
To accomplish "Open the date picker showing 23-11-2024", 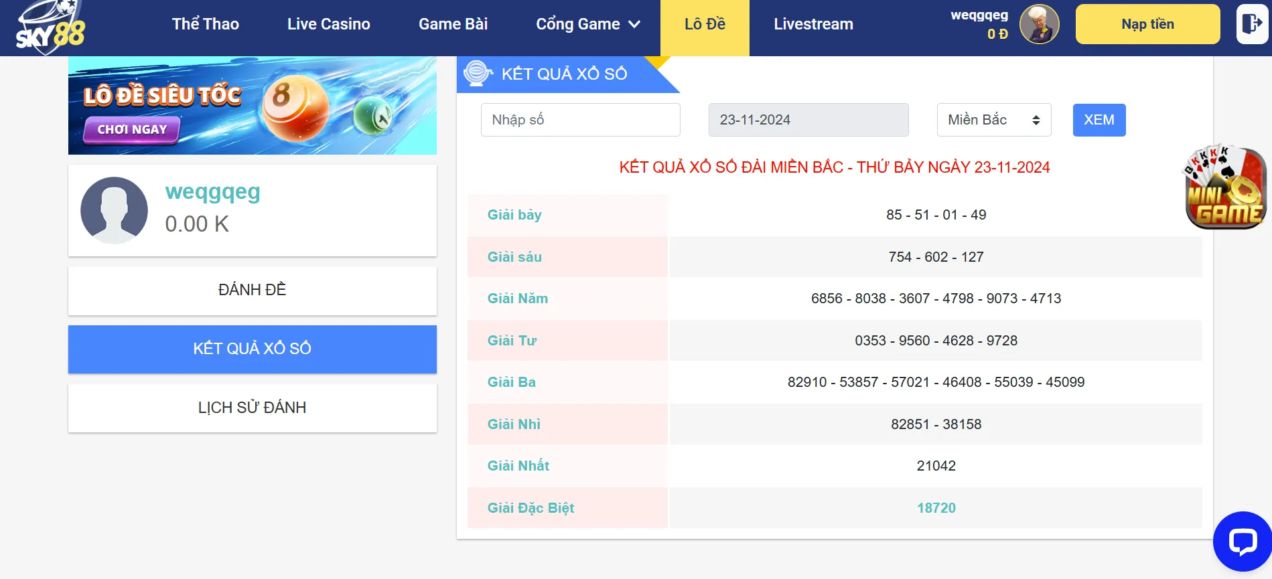I will (808, 120).
